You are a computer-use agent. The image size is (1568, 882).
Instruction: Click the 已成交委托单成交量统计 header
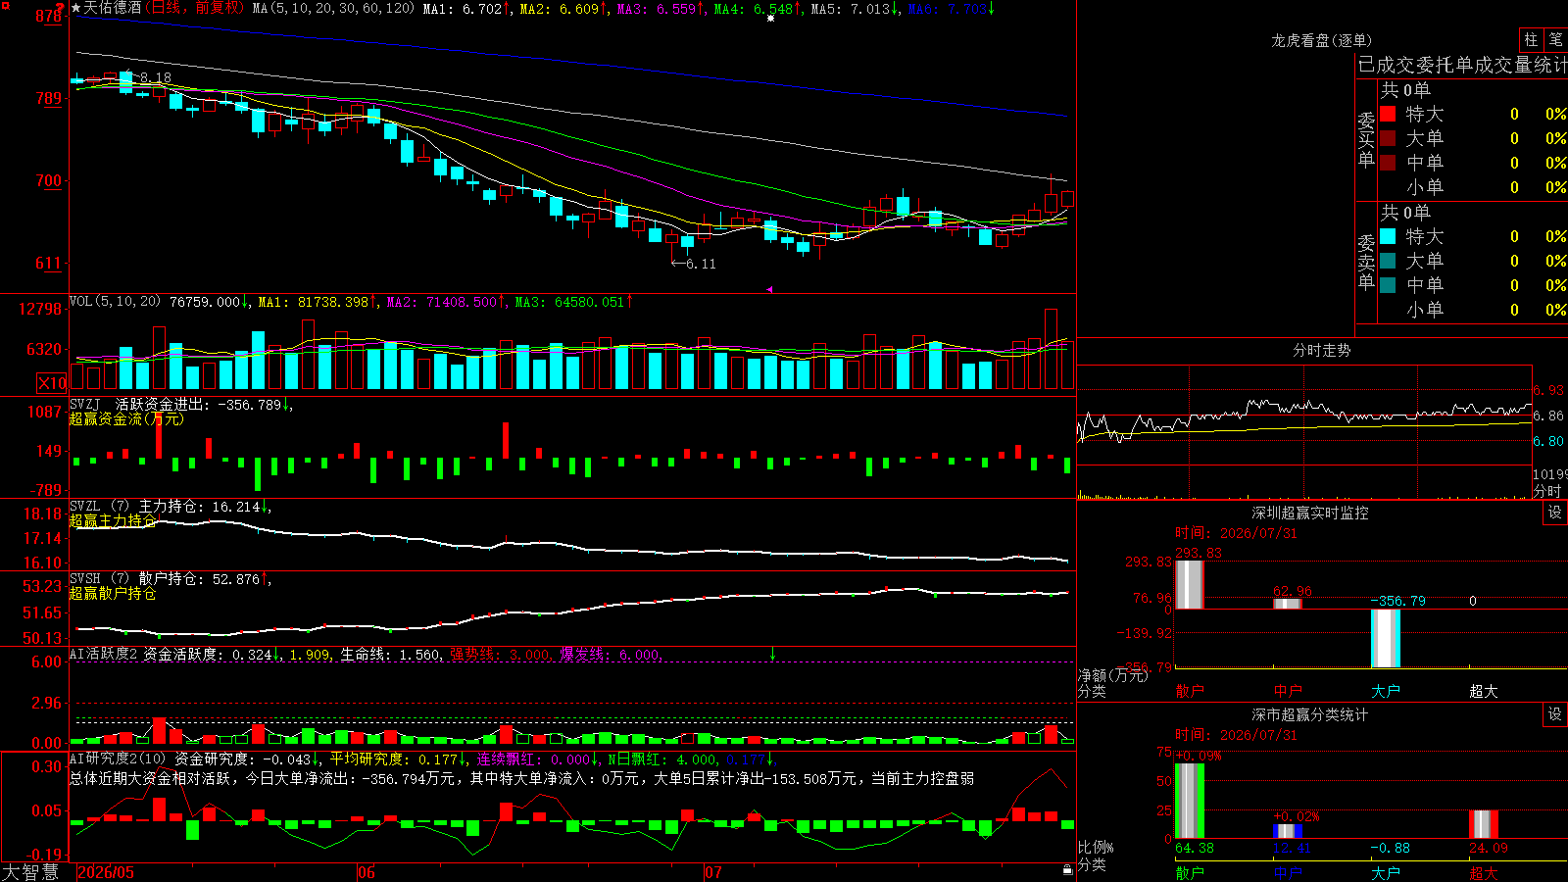pyautogui.click(x=1462, y=65)
